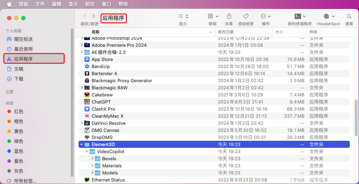Open the Action (操作) menu button
This screenshot has height=184, width=359.
pos(266,16)
